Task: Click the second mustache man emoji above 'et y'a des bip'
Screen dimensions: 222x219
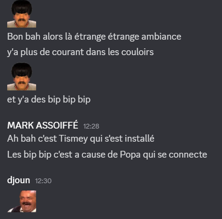Action: [22, 76]
